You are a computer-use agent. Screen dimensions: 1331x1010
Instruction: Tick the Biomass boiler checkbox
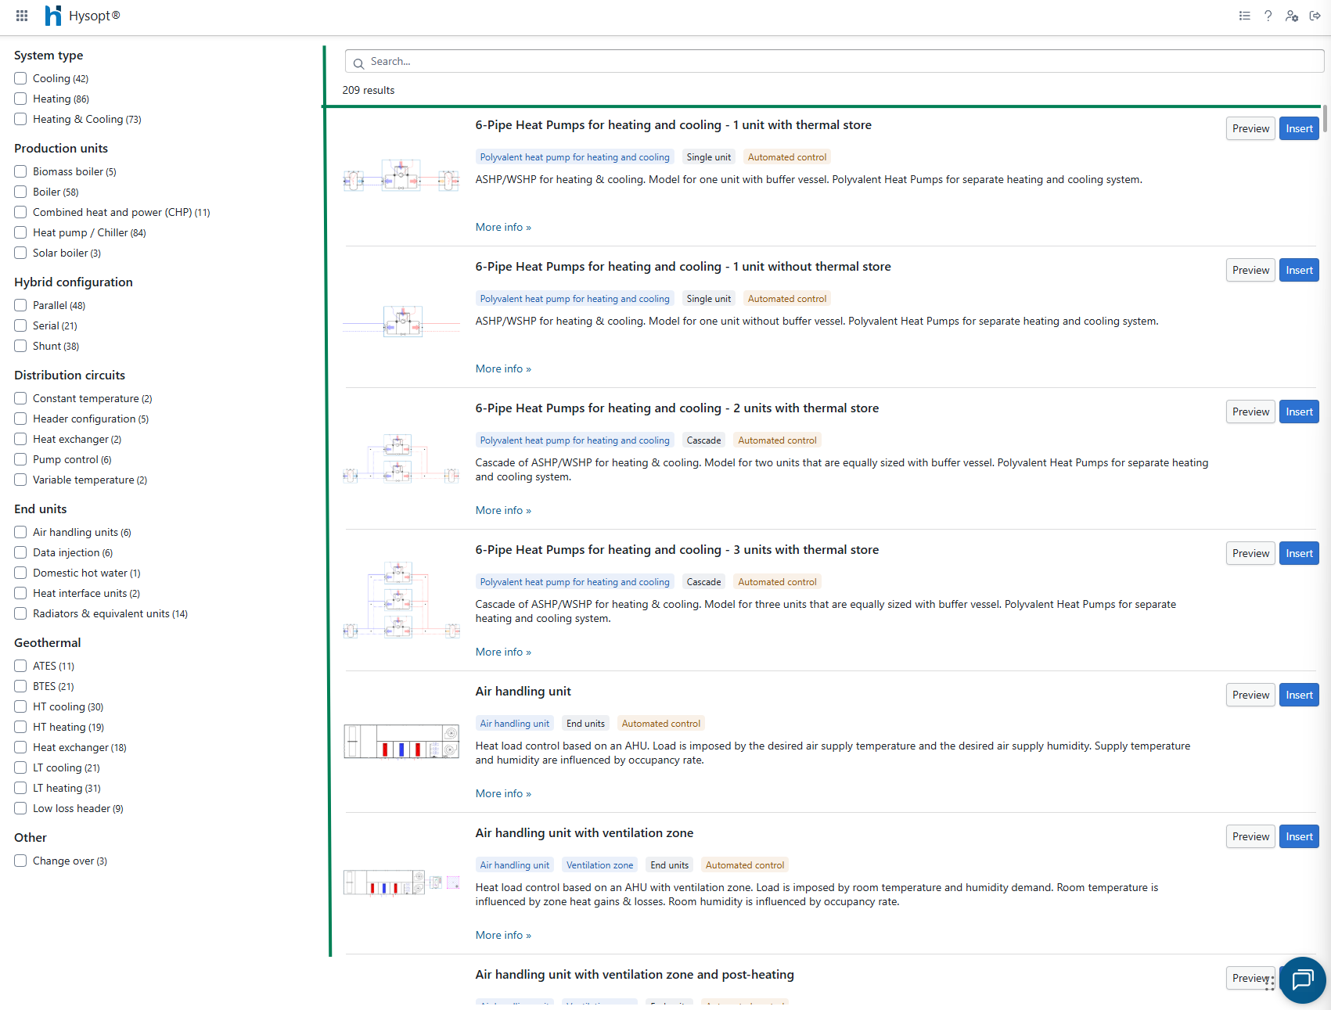click(20, 171)
